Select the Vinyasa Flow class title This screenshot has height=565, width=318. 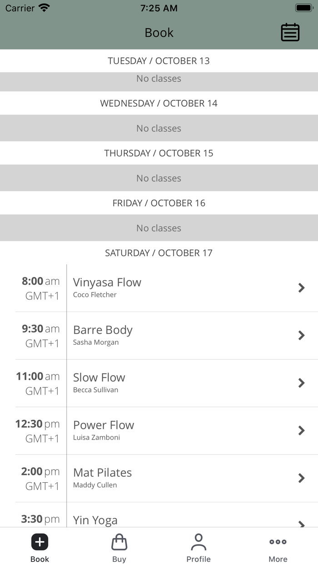click(107, 282)
